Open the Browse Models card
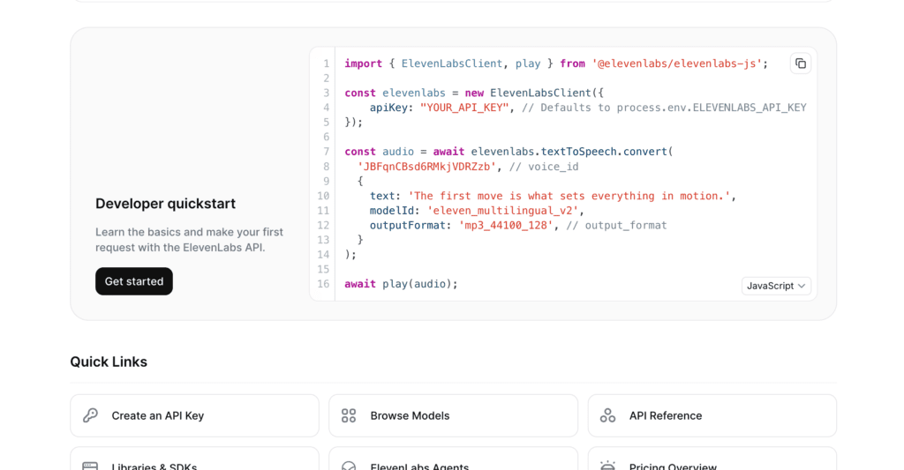 click(453, 415)
